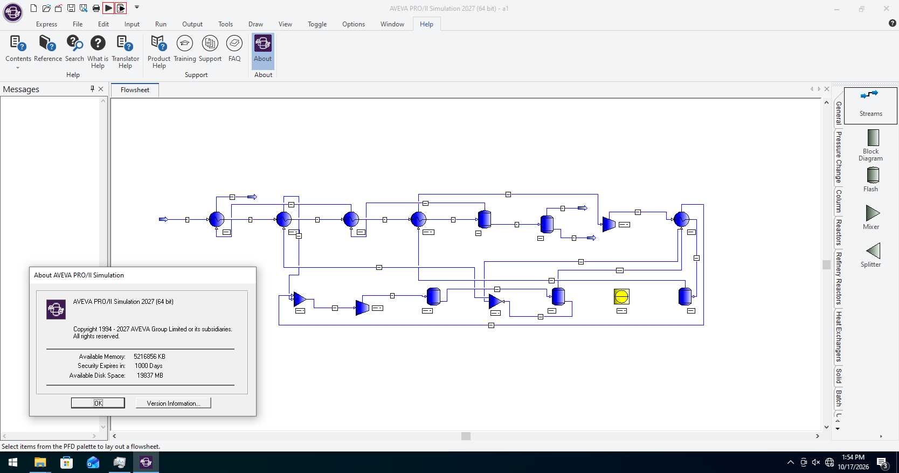
Task: Toggle auto-hide pin on Messages panel
Action: (x=92, y=89)
